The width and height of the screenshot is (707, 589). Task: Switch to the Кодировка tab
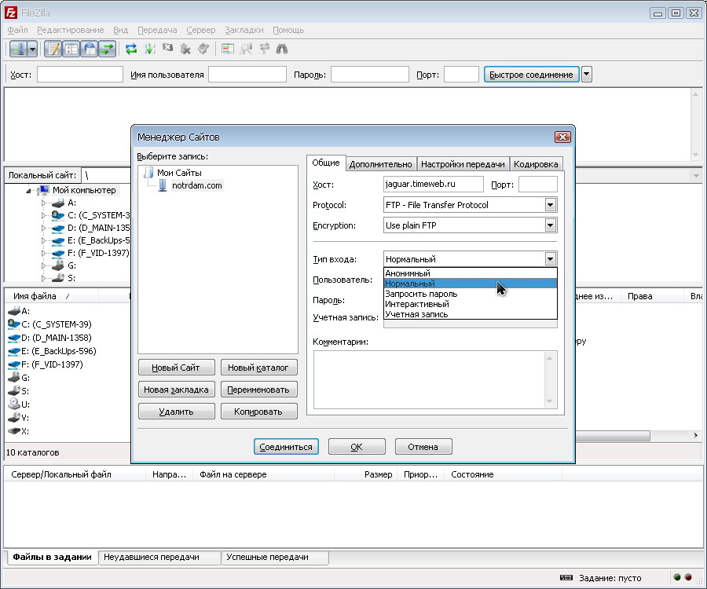(x=536, y=164)
